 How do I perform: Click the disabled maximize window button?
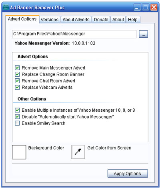pyautogui.click(x=146, y=7)
